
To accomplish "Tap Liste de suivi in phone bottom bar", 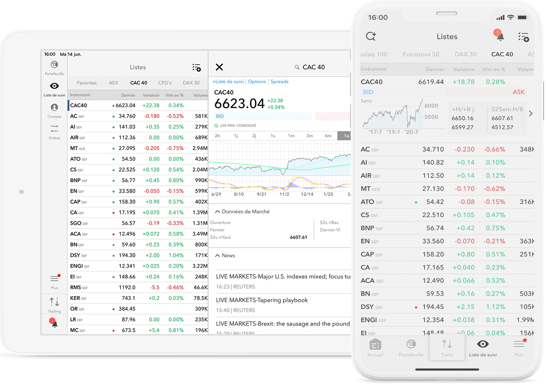I will (483, 348).
